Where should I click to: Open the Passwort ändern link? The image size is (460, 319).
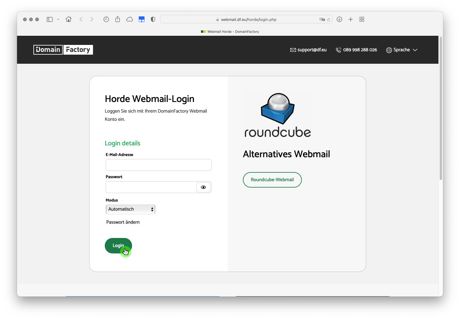tap(123, 222)
